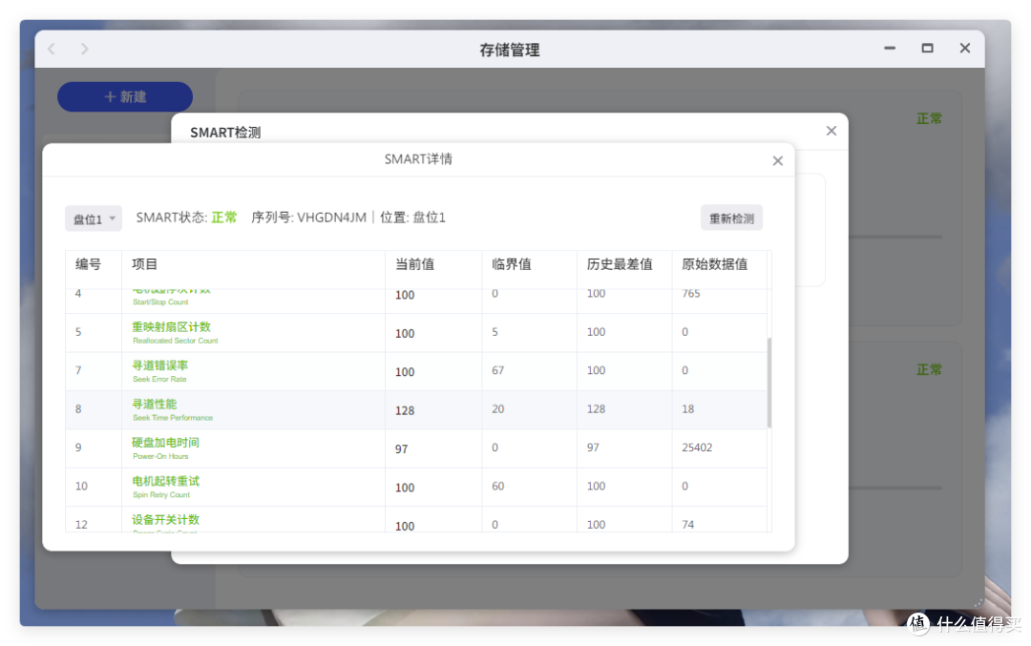Click the 当前值 column header
The image size is (1031, 646).
[414, 264]
